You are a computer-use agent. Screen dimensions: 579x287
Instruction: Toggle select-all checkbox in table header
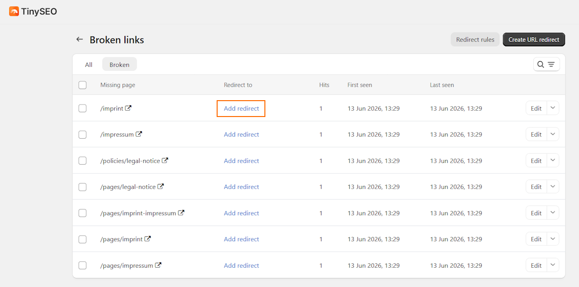point(83,85)
